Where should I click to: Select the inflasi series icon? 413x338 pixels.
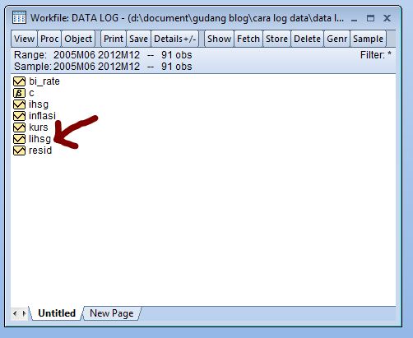(x=19, y=116)
